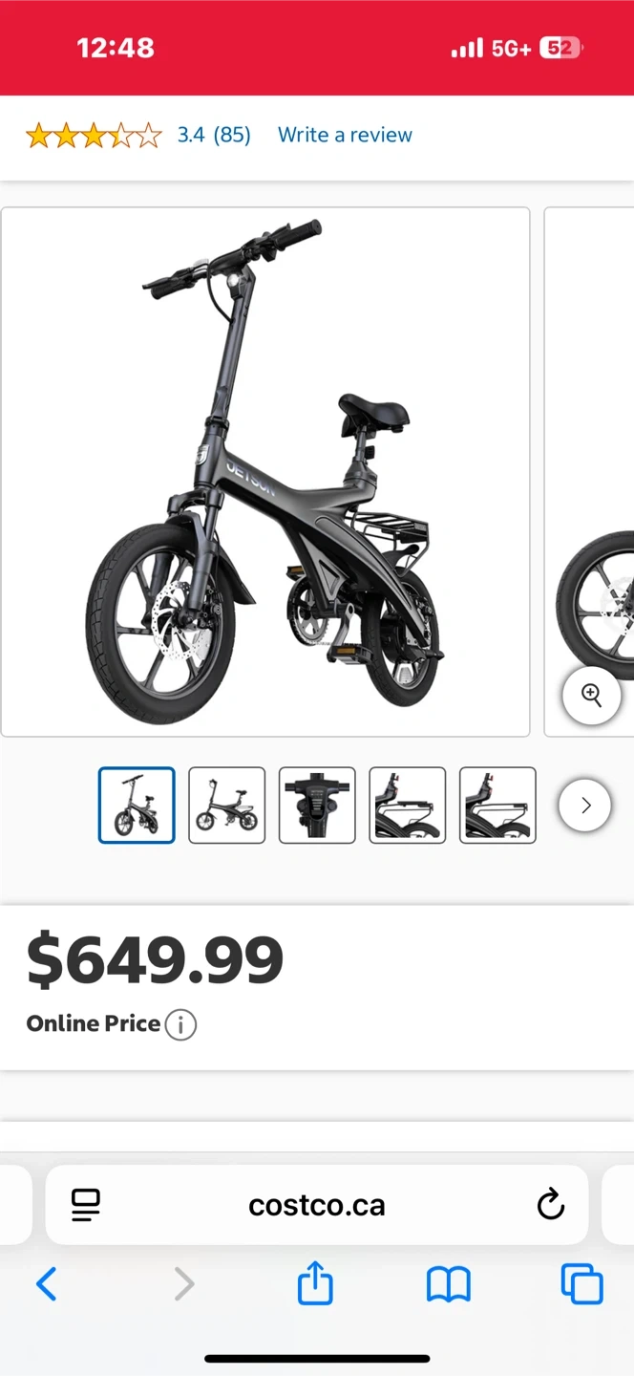Show next thumbnails with the right chevron
The height and width of the screenshot is (1376, 634).
[x=585, y=806]
